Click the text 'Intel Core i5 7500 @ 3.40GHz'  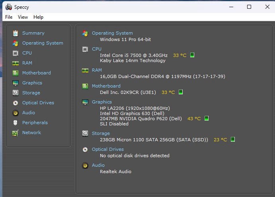click(134, 55)
